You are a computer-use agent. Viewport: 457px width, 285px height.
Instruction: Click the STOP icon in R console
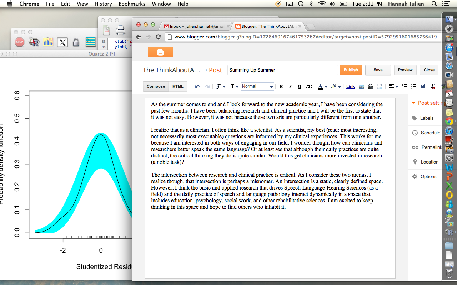tap(20, 42)
